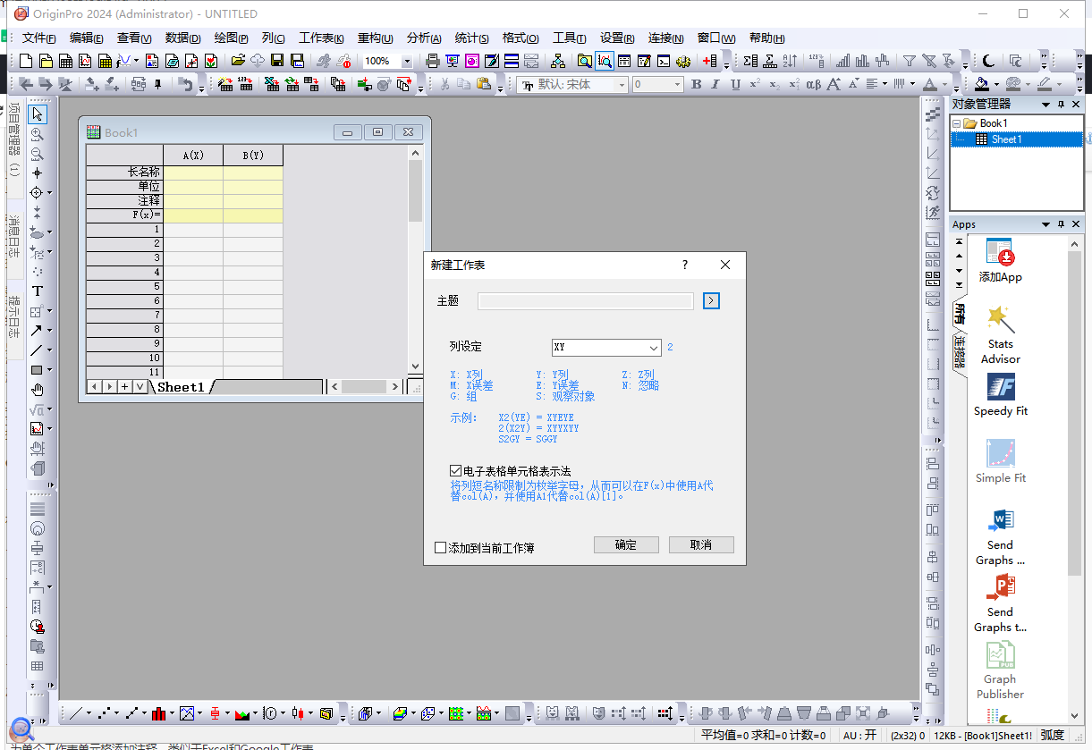Click the line color pencil swatch
1092x750 pixels.
(1044, 84)
